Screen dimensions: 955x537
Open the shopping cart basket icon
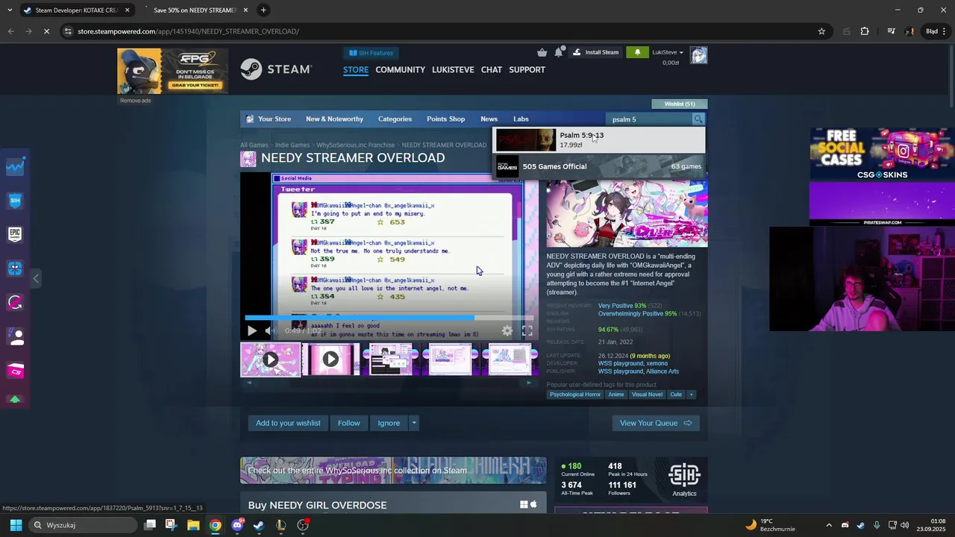pyautogui.click(x=542, y=52)
